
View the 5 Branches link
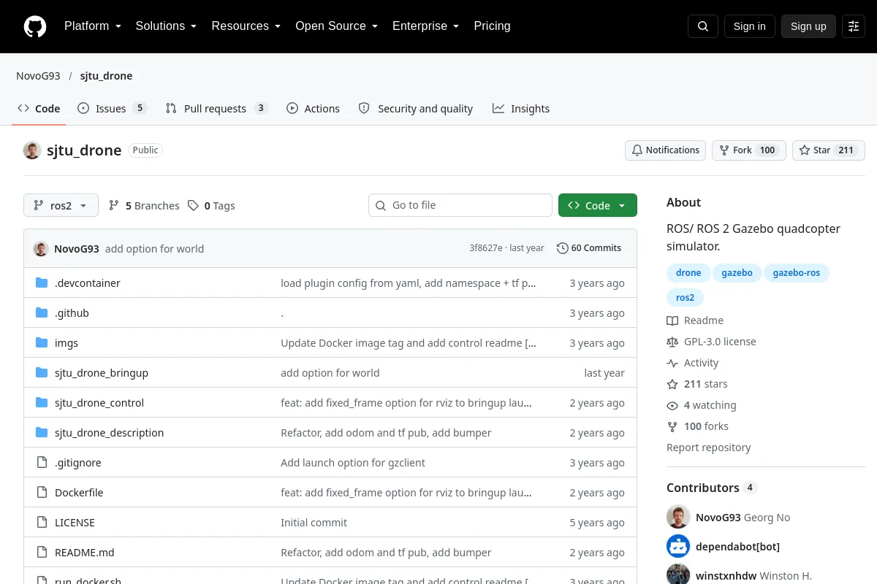tap(144, 206)
